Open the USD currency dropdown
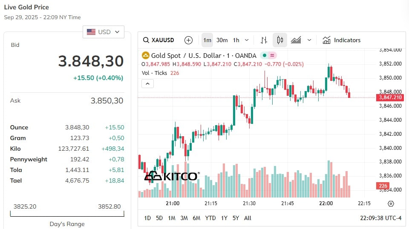 [103, 32]
